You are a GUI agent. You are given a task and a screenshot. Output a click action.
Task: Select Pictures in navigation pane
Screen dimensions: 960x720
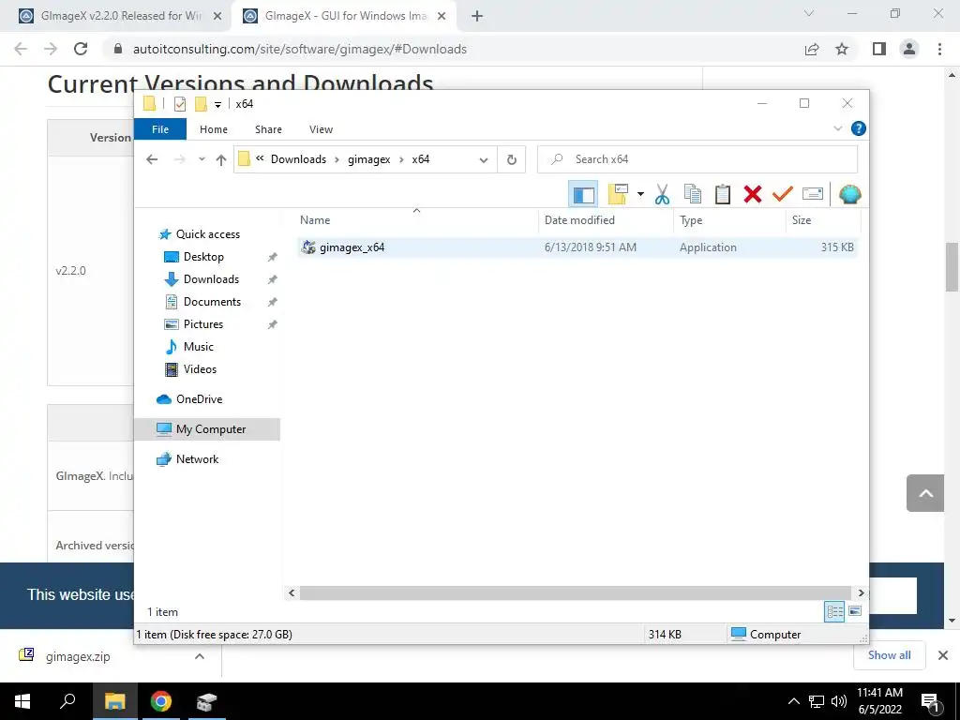(x=202, y=324)
